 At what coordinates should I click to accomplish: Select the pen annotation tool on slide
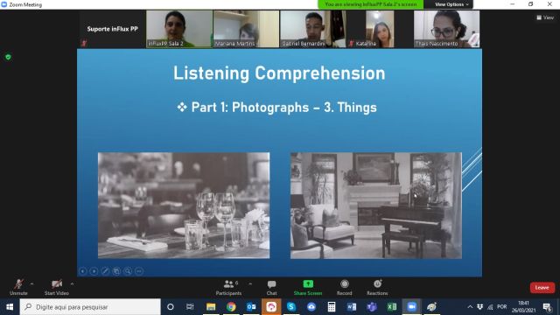click(105, 271)
